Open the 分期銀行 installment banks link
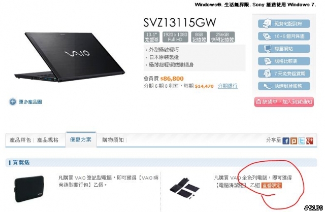The image size is (325, 212). 227,86
